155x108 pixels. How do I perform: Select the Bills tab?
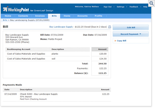pyautogui.click(x=54, y=16)
